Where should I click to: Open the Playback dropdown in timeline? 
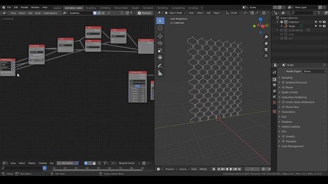point(171,169)
